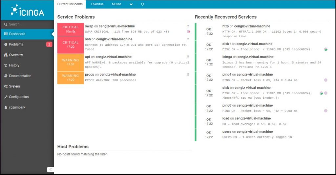The image size is (336, 175).
Task: Click the swap perfdata pie chart
Action: [x=188, y=31]
